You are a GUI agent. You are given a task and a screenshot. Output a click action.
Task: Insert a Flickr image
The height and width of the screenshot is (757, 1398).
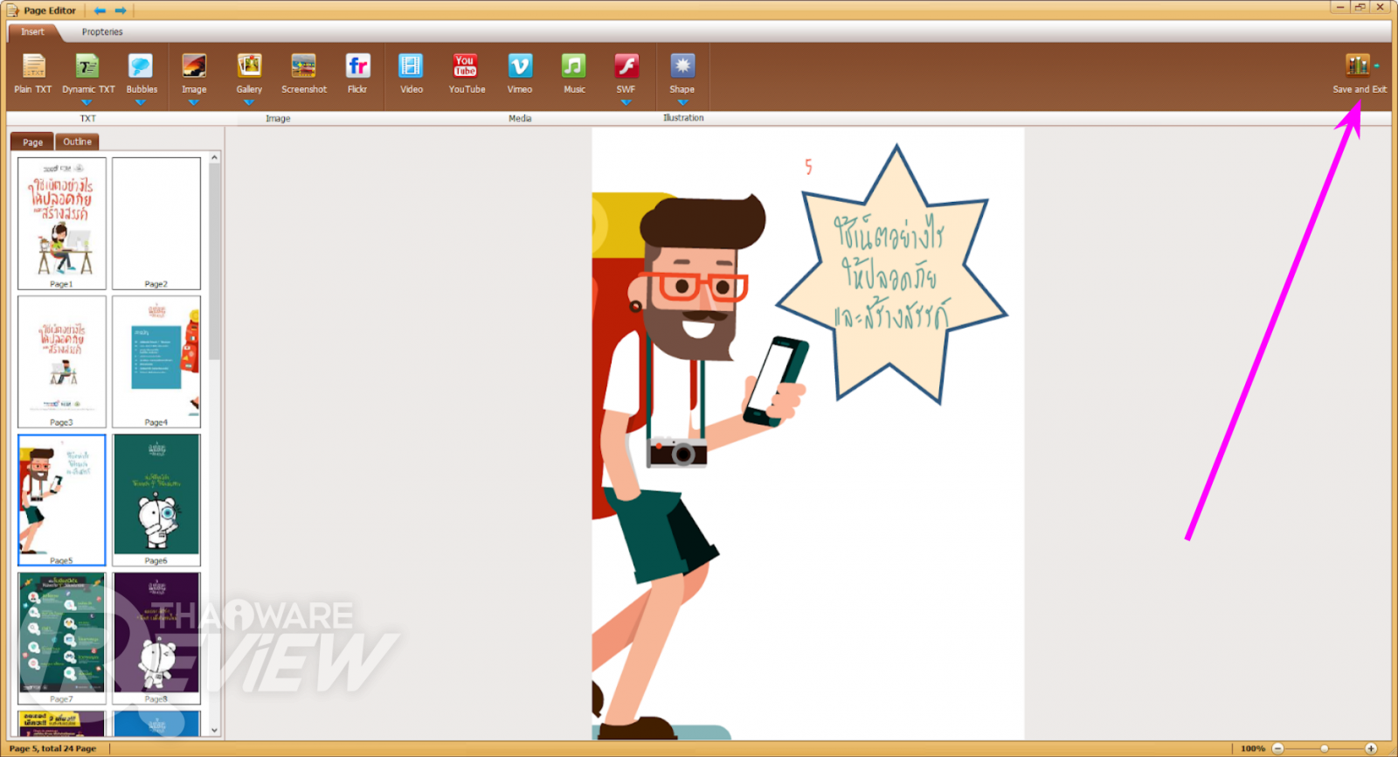pos(357,73)
